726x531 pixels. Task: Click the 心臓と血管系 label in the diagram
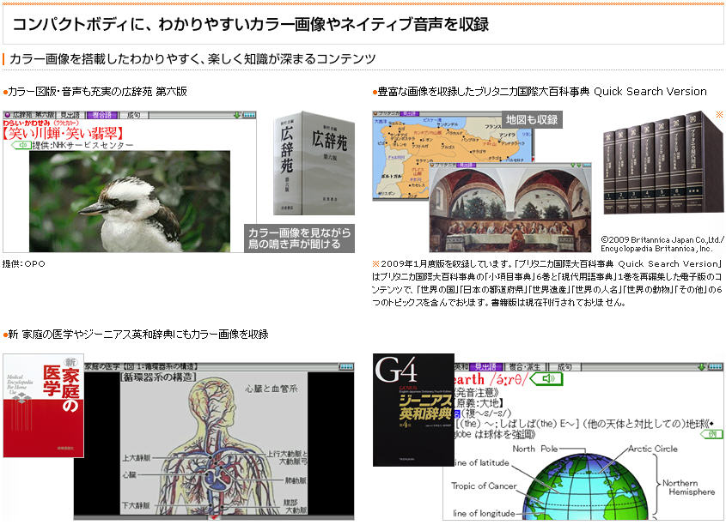[x=271, y=389]
